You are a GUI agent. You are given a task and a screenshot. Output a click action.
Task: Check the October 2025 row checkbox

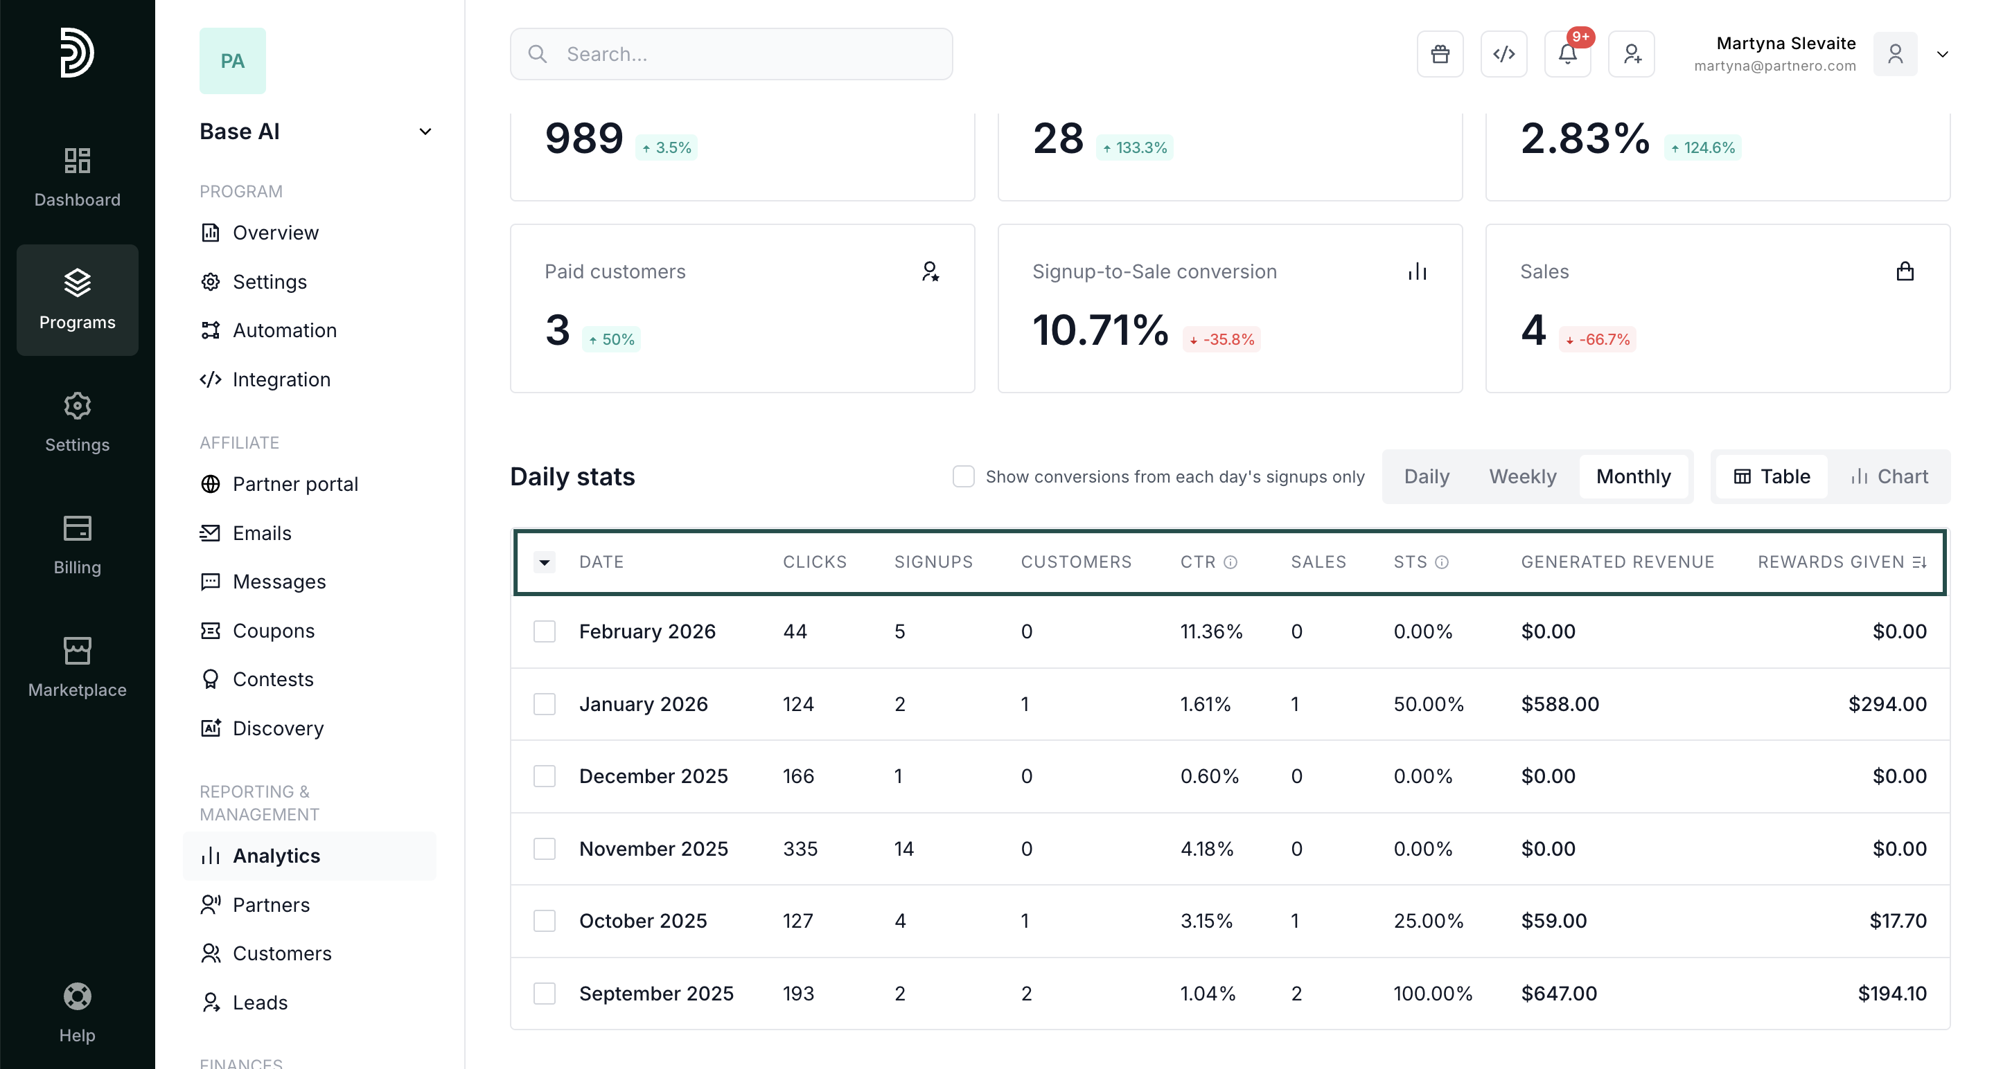(x=544, y=920)
